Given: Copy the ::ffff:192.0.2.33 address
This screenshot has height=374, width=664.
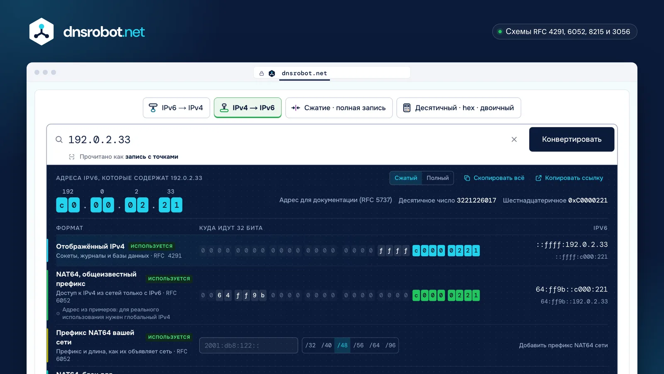Looking at the screenshot, I should [572, 245].
